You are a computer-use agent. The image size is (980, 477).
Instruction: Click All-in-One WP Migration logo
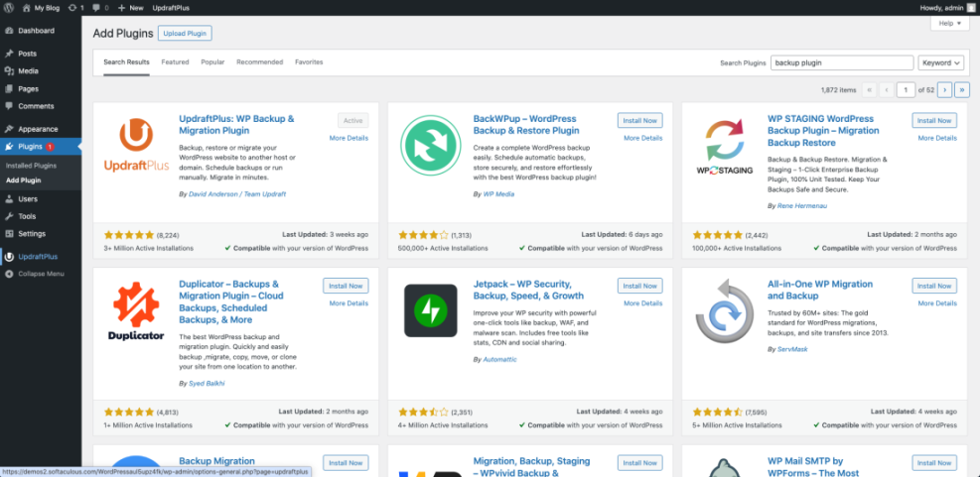(725, 311)
